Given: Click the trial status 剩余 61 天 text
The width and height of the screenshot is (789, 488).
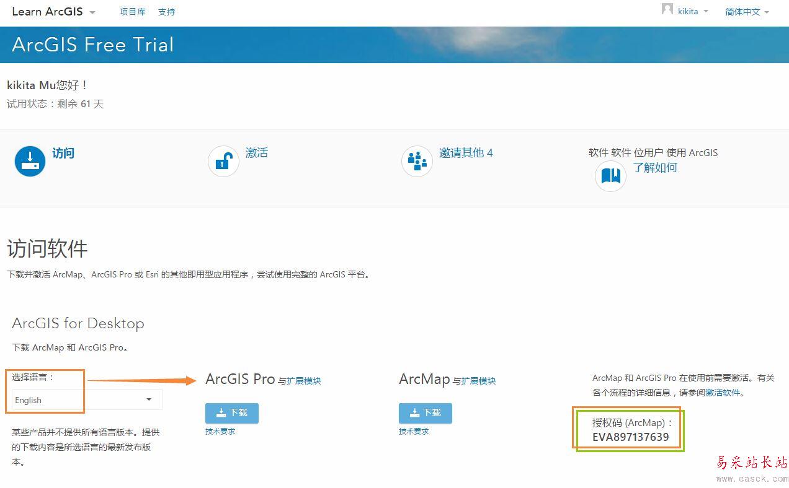Looking at the screenshot, I should coord(80,104).
